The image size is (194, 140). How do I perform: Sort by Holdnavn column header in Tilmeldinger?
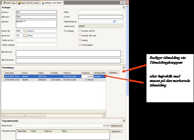pos(72,73)
